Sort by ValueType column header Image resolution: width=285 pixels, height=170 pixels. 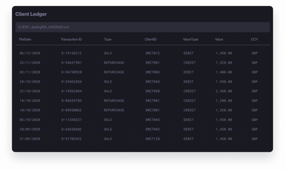190,40
